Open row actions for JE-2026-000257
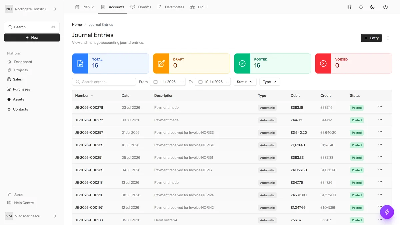Viewport: 400px width, 225px height. (x=380, y=132)
